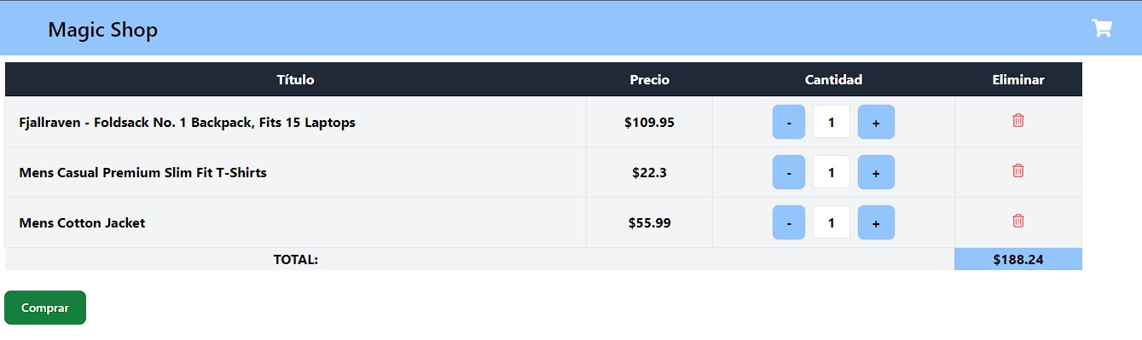Remove Mens Casual T-Shirts via trash icon

pyautogui.click(x=1017, y=170)
